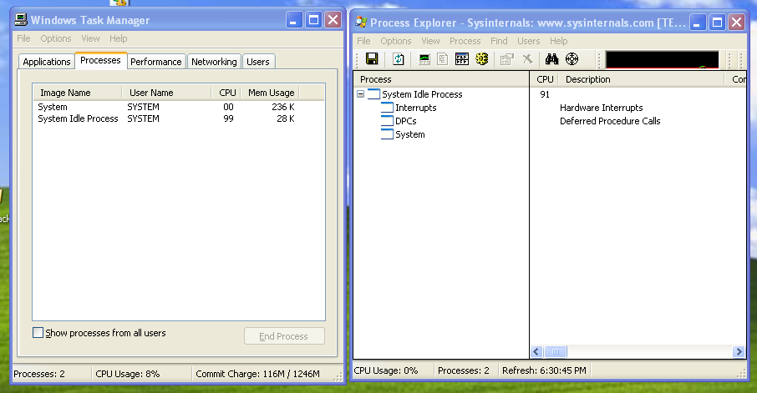Viewport: 757px width, 393px height.
Task: Open Process menu in Process Explorer
Action: pos(465,41)
